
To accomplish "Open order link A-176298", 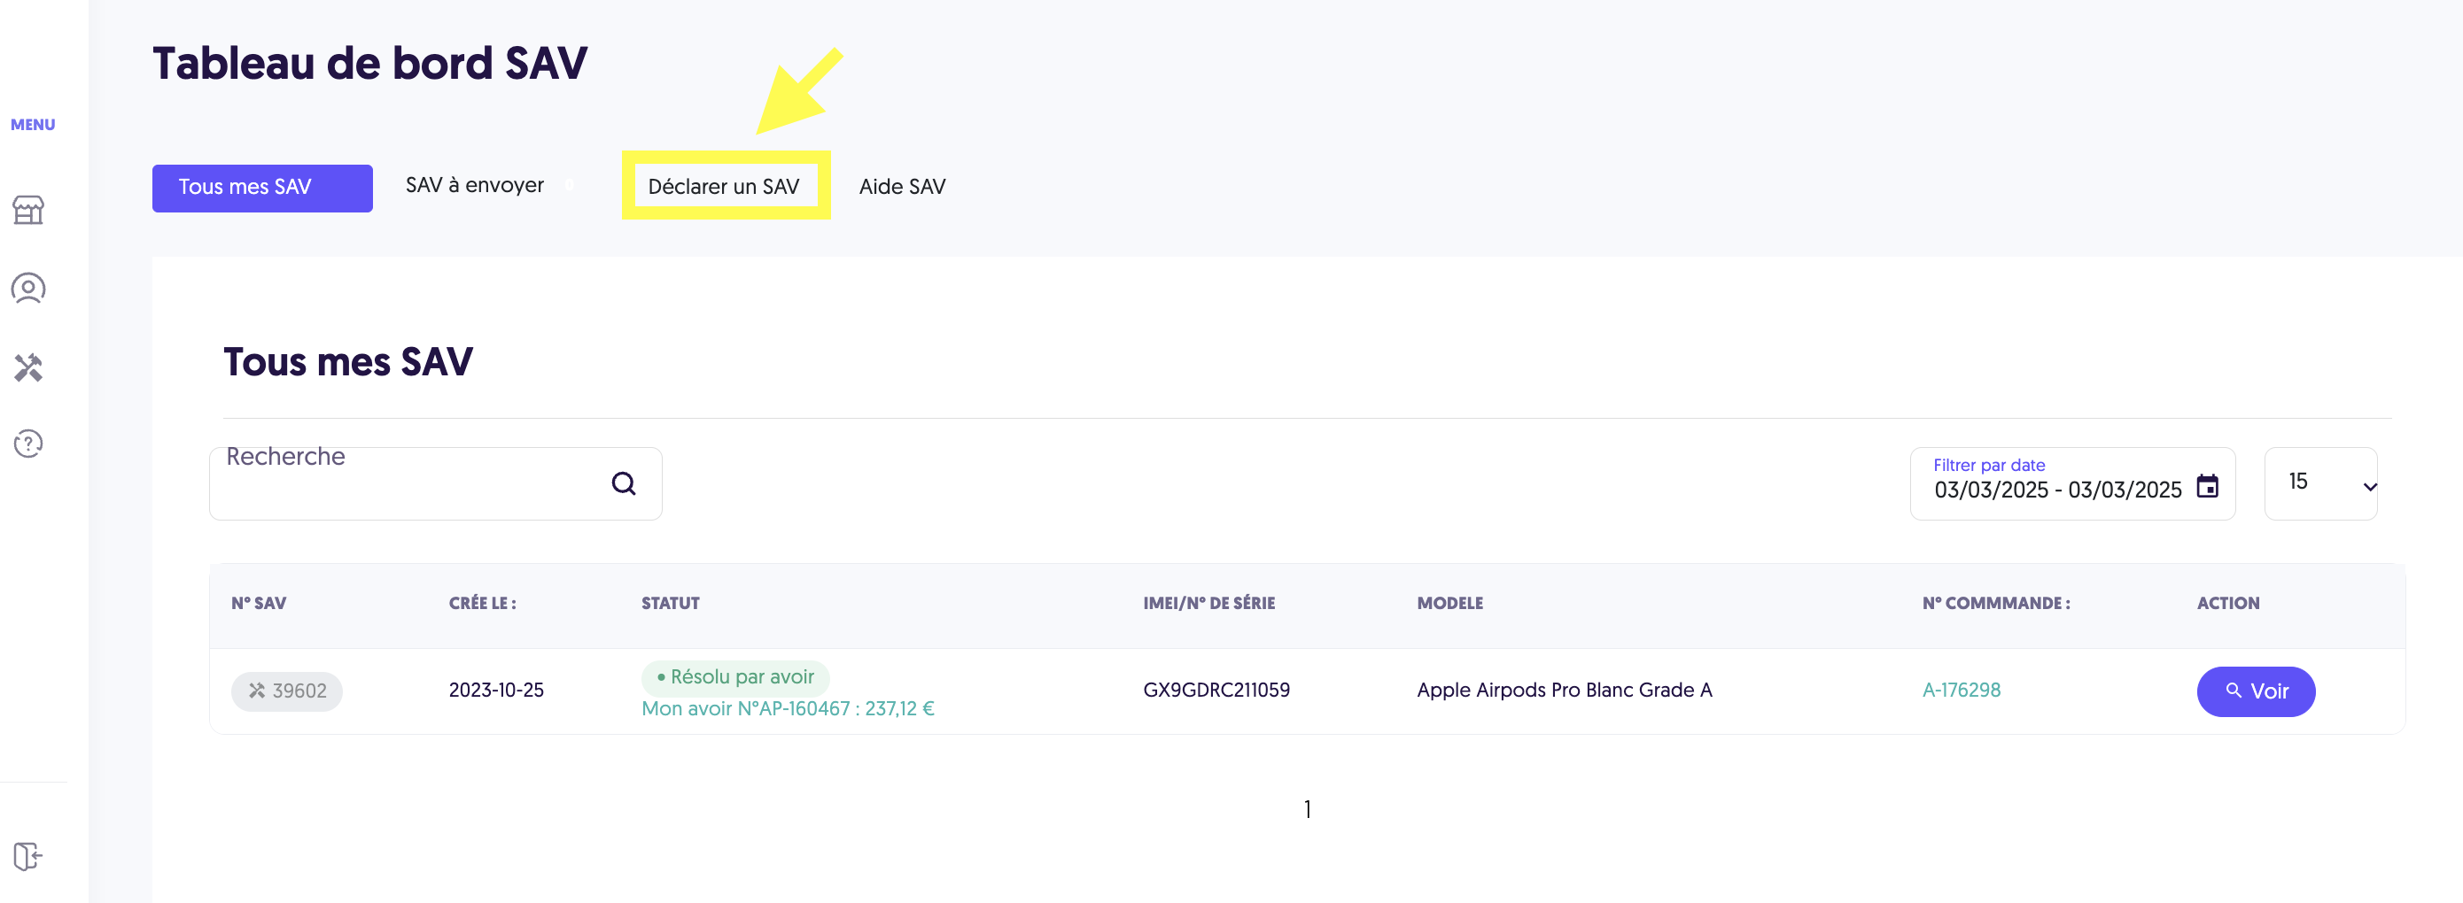I will (1960, 690).
